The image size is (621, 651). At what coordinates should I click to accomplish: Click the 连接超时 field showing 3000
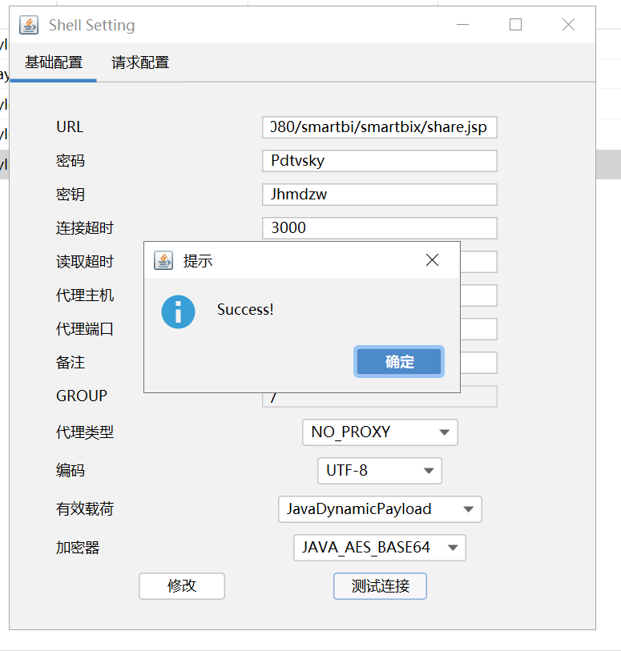coord(380,228)
